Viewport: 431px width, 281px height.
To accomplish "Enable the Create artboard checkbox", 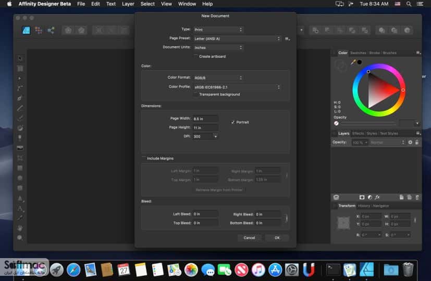I will (x=196, y=56).
